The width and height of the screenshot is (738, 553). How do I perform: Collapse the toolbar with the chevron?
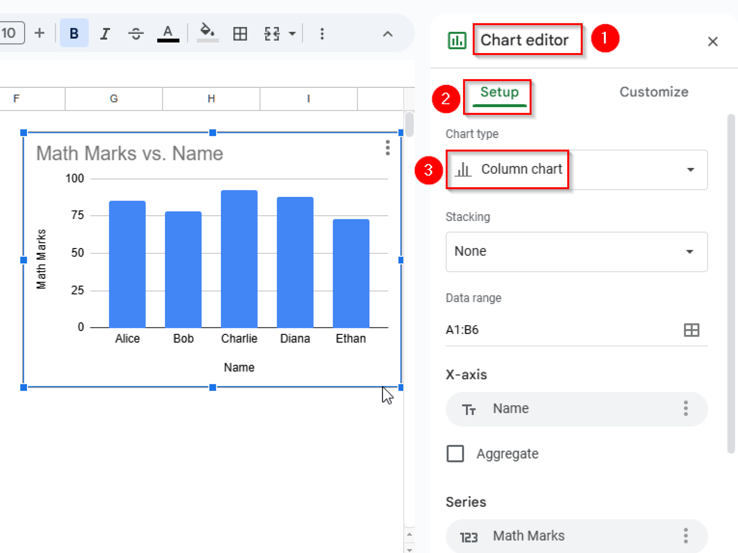tap(387, 33)
